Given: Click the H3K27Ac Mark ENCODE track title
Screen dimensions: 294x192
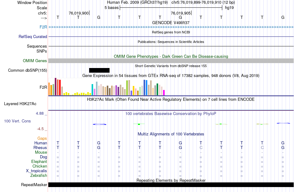Looking at the screenshot, I should (171, 100).
